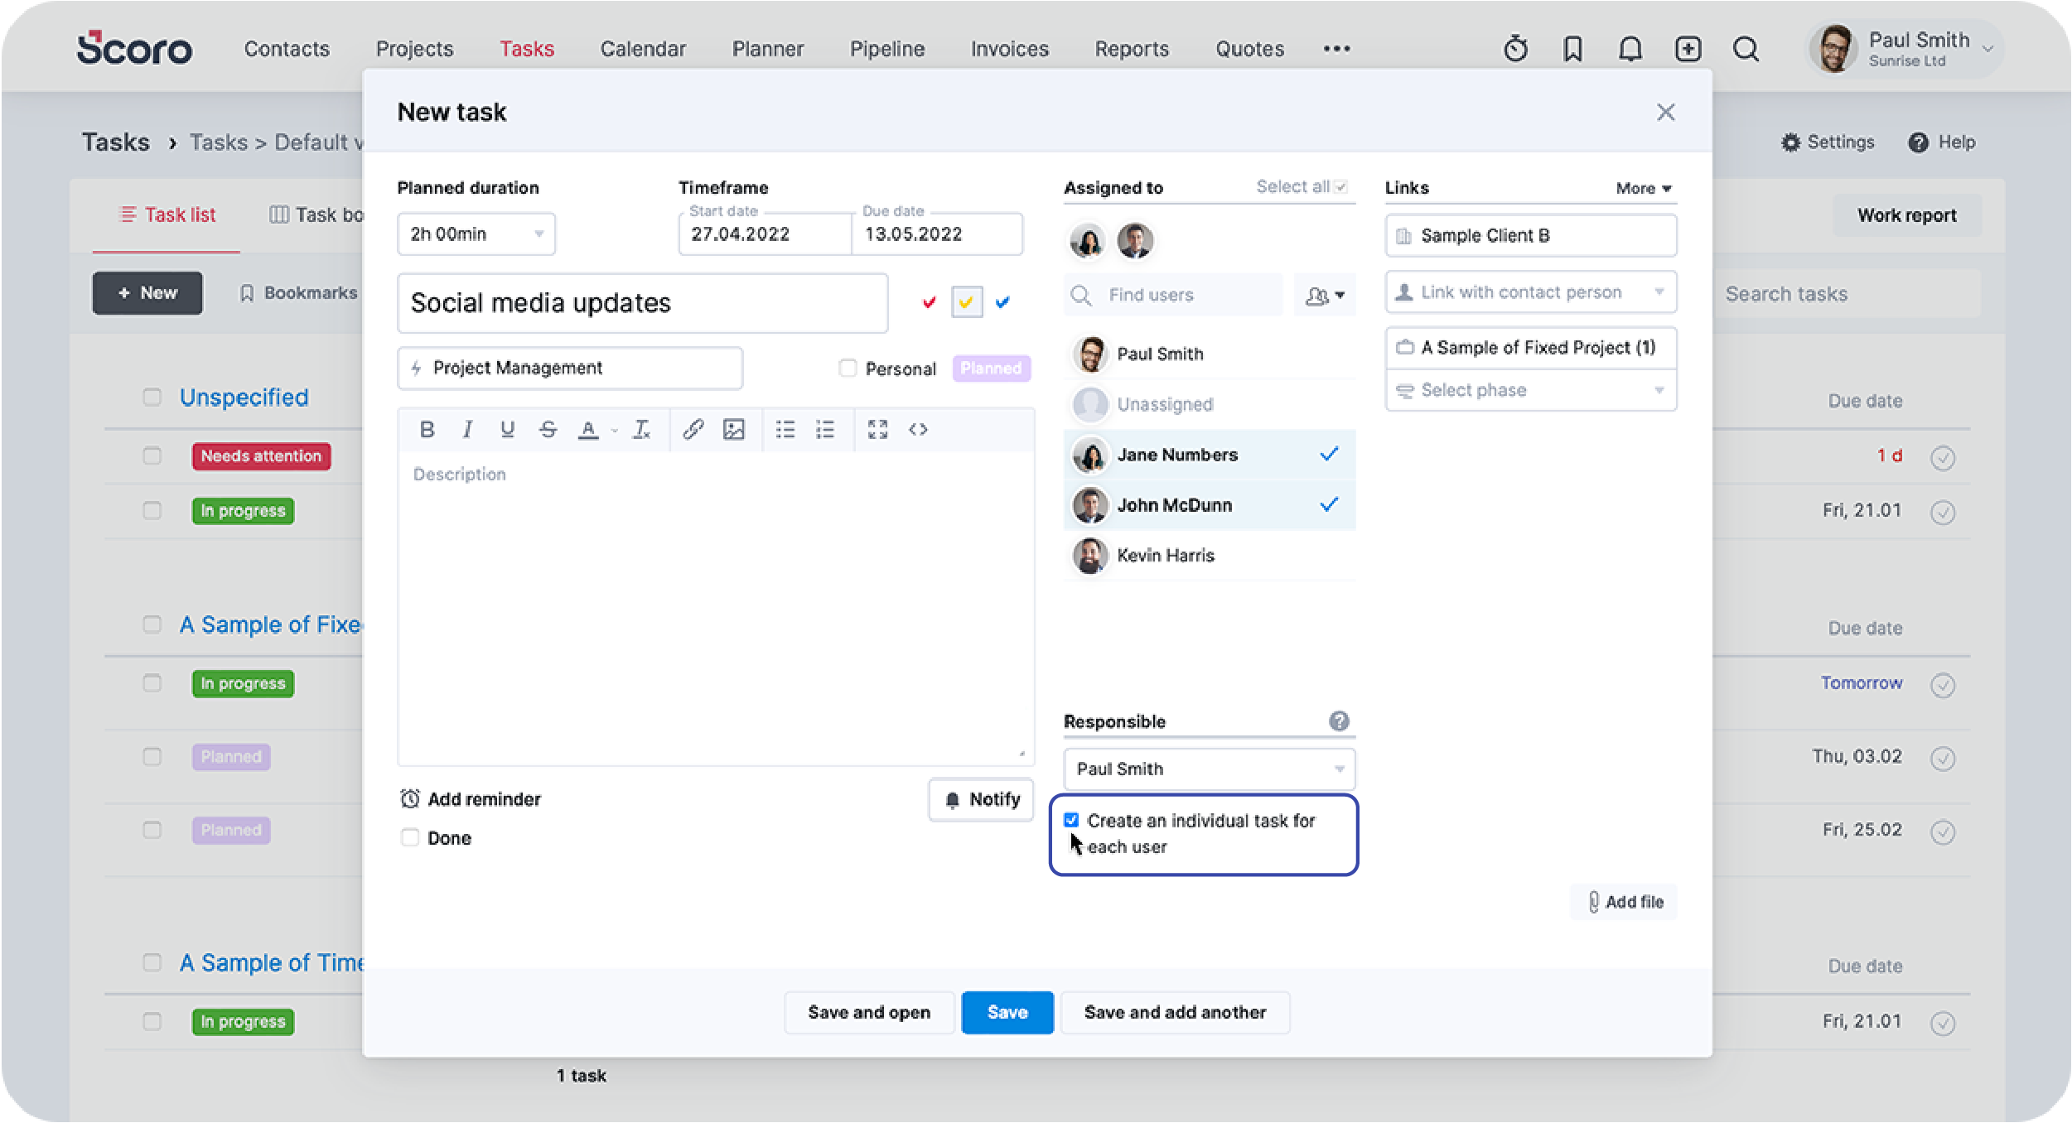The height and width of the screenshot is (1123, 2072).
Task: Switch editor to code view
Action: pos(918,429)
